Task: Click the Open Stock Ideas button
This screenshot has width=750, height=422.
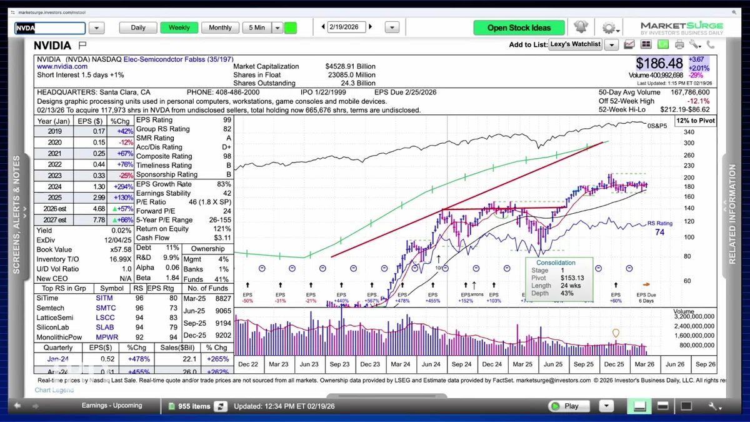Action: [x=519, y=28]
